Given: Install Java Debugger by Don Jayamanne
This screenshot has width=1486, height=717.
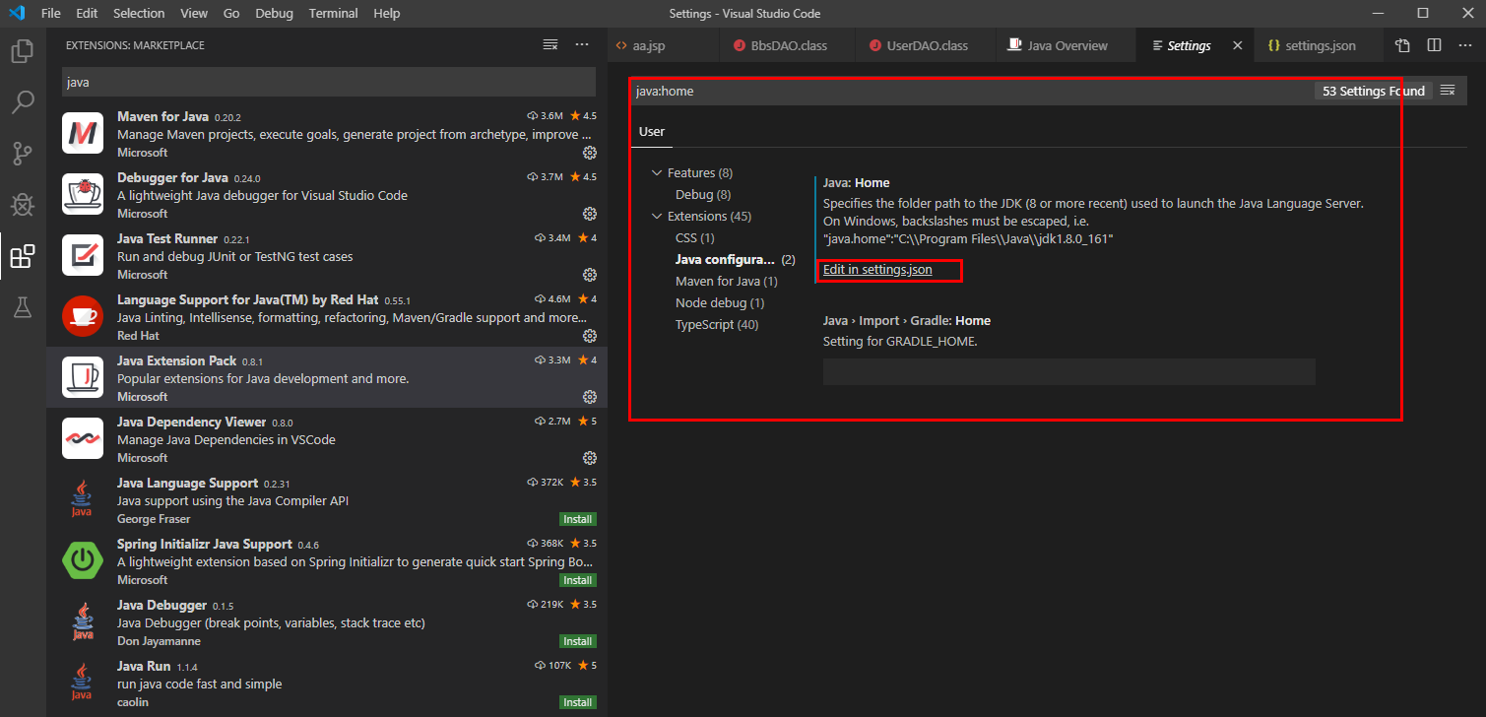Looking at the screenshot, I should 578,641.
